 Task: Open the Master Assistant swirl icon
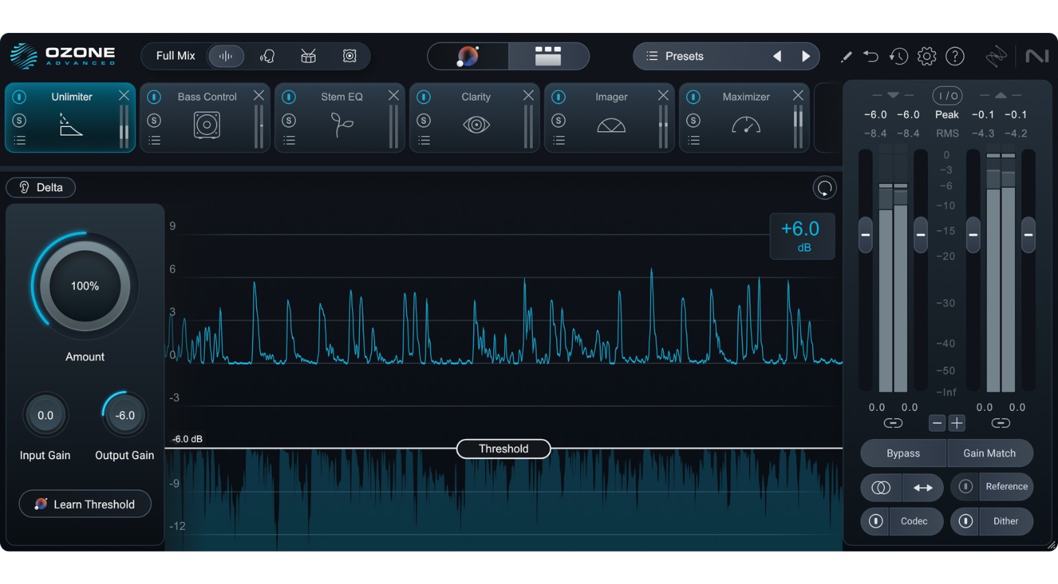click(x=469, y=56)
